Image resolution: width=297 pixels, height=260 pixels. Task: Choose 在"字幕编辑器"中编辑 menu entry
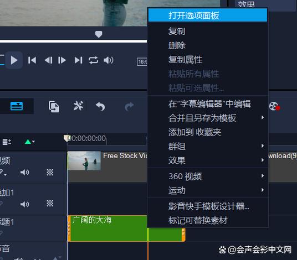(208, 103)
